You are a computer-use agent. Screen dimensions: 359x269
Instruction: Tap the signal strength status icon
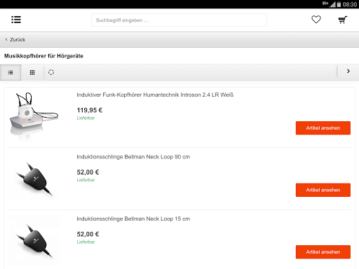[332, 4]
